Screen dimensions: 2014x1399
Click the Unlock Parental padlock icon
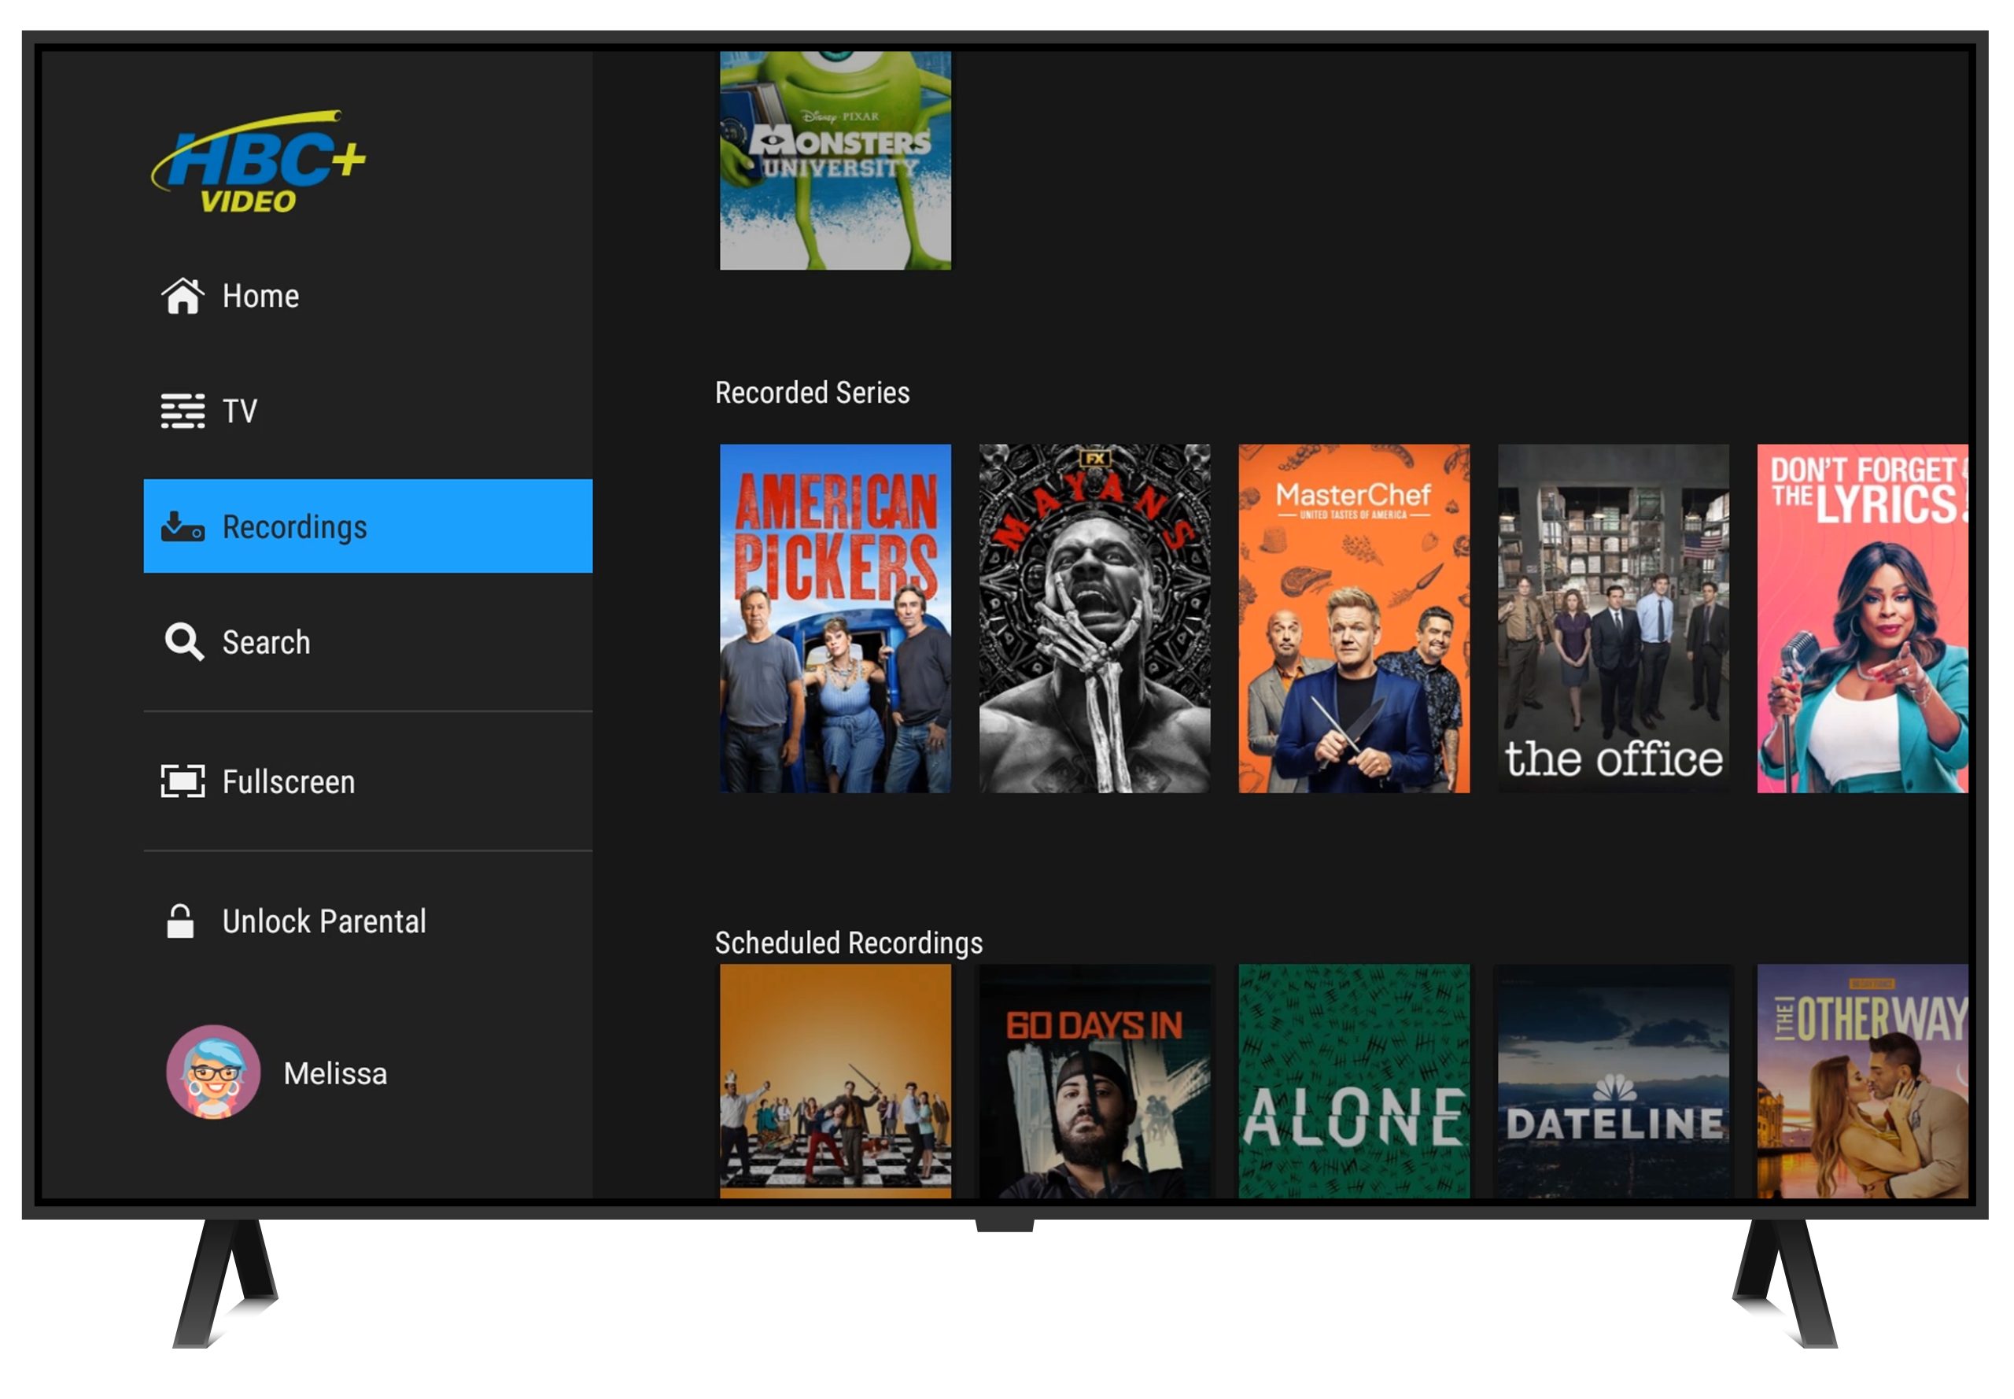[x=180, y=922]
